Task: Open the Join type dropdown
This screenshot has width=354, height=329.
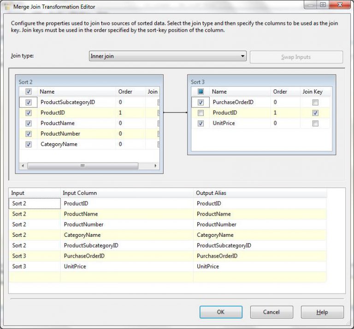Action: click(242, 56)
